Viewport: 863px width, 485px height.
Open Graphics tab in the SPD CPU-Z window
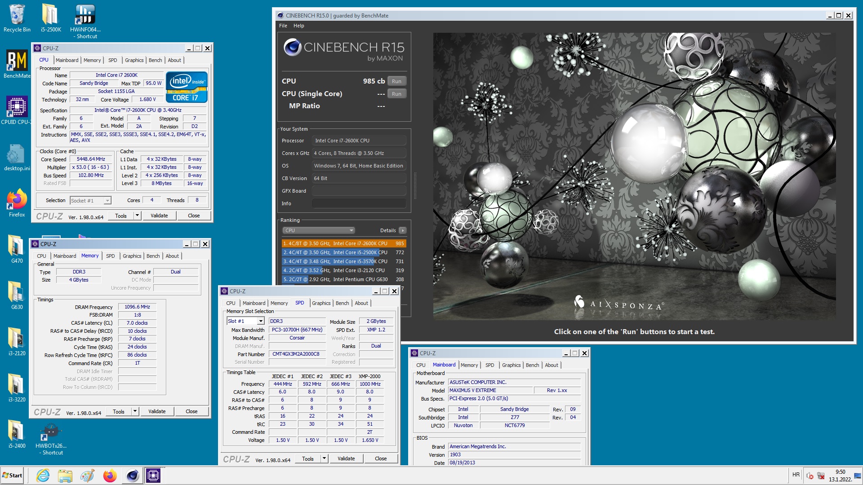(321, 303)
